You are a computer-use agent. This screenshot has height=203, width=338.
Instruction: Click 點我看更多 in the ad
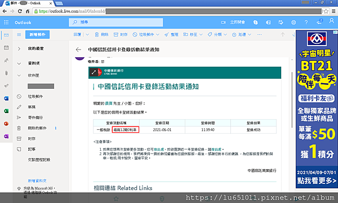(x=317, y=181)
